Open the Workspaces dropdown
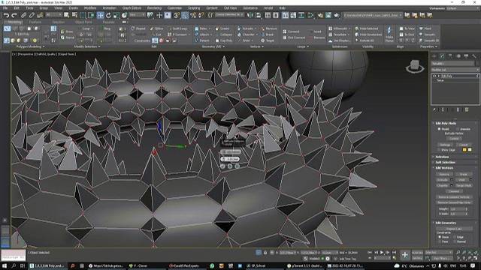 pyautogui.click(x=463, y=8)
